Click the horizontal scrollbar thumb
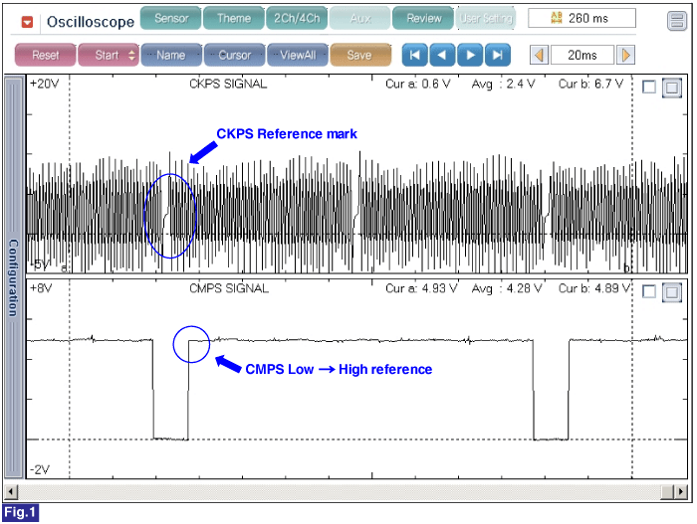Screen dimensions: 697x524 click(x=667, y=491)
